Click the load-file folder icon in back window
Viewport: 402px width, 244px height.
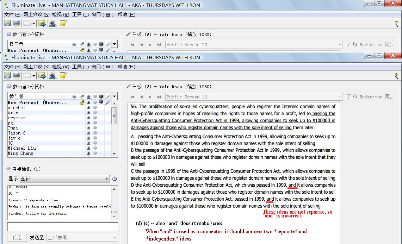pos(42,23)
